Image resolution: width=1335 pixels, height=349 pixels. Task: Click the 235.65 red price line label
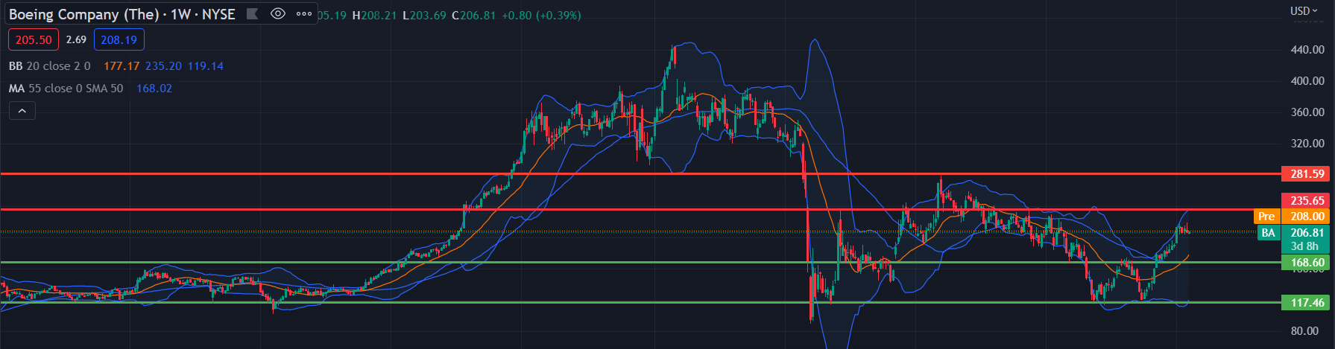[1307, 201]
